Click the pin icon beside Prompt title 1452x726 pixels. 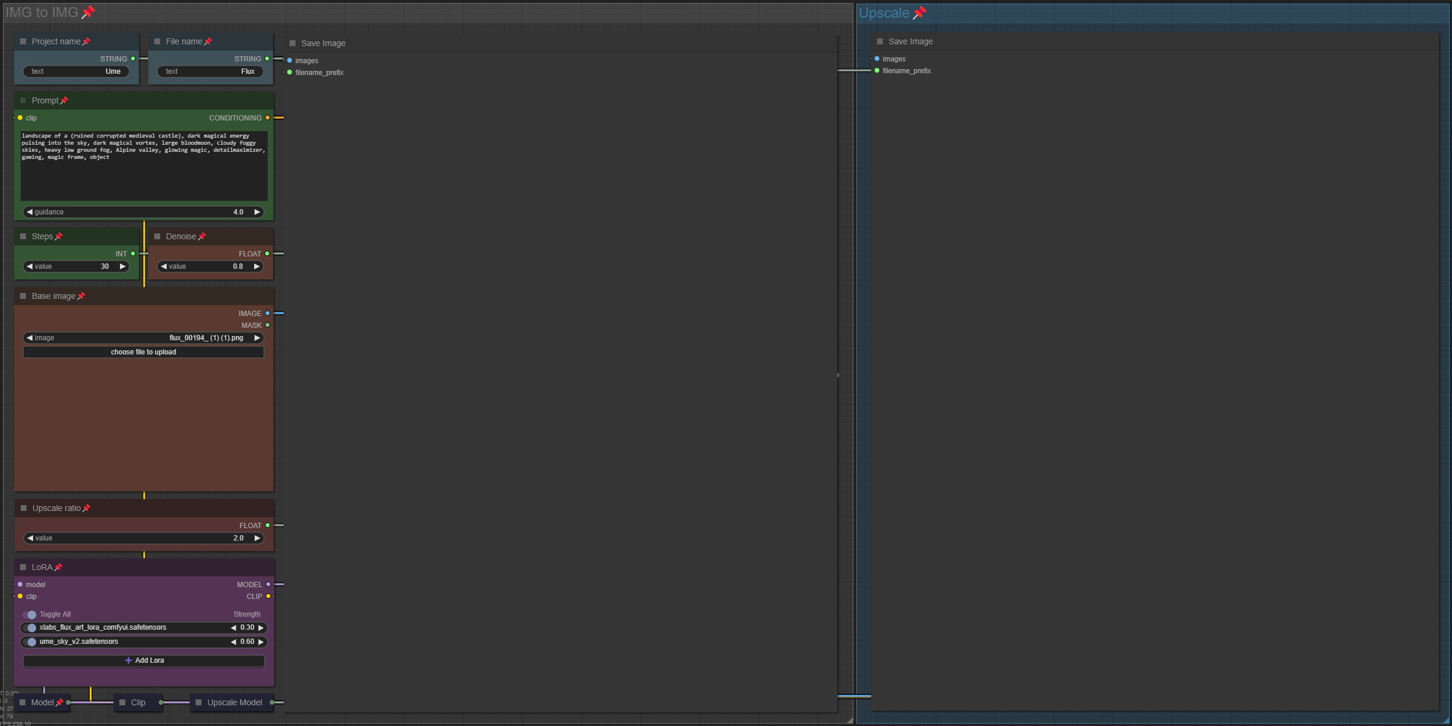coord(64,100)
